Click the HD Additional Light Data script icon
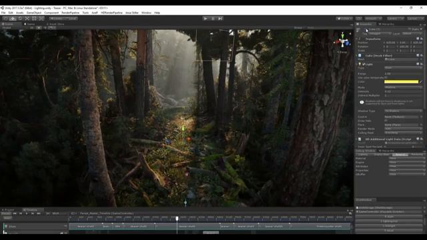Image resolution: width=427 pixels, height=240 pixels. pos(360,139)
